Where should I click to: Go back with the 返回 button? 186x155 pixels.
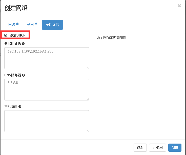(x=157, y=148)
